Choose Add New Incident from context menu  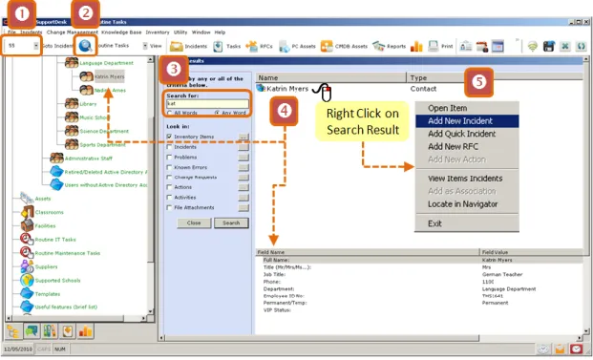467,121
